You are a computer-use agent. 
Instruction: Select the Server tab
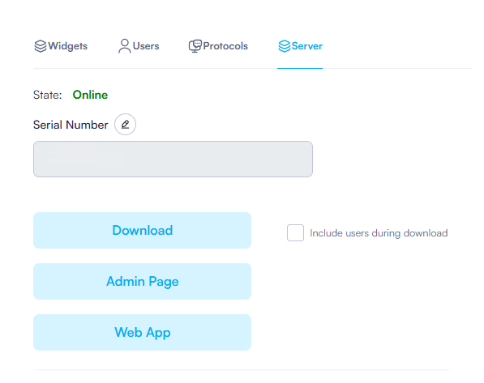click(x=300, y=46)
